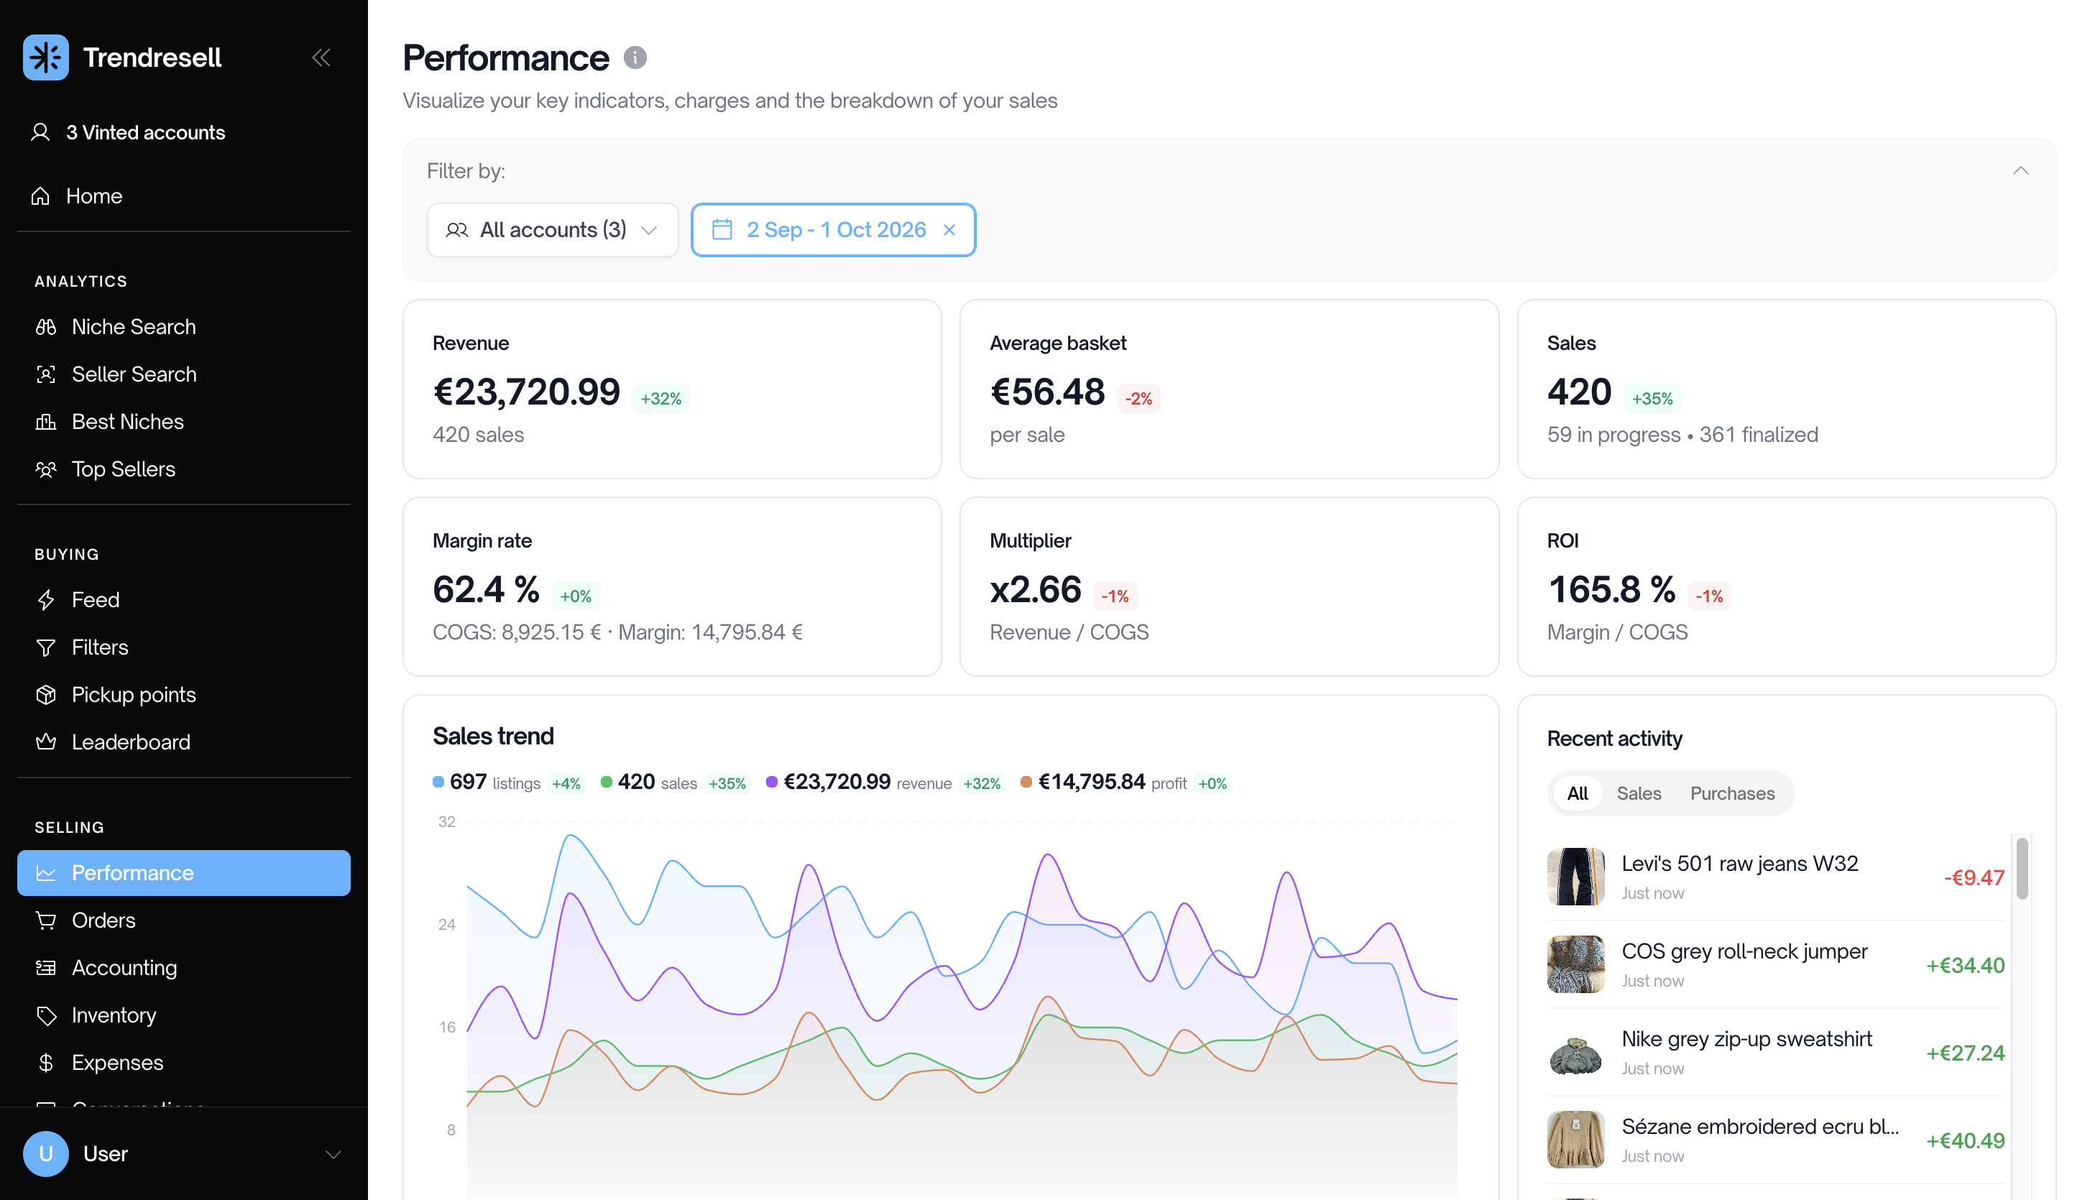Click the Pickup points box icon
Screen dimensions: 2090x1200
click(x=46, y=695)
